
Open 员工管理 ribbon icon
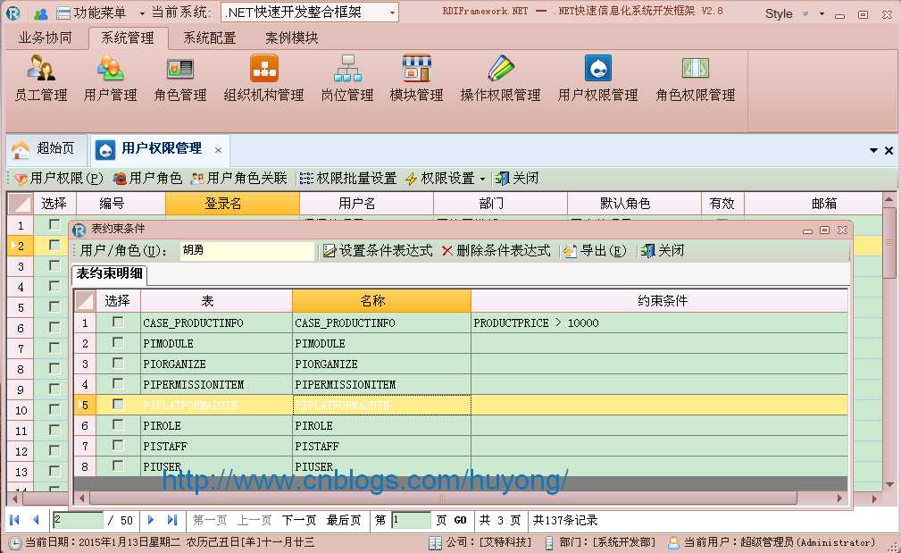point(41,79)
